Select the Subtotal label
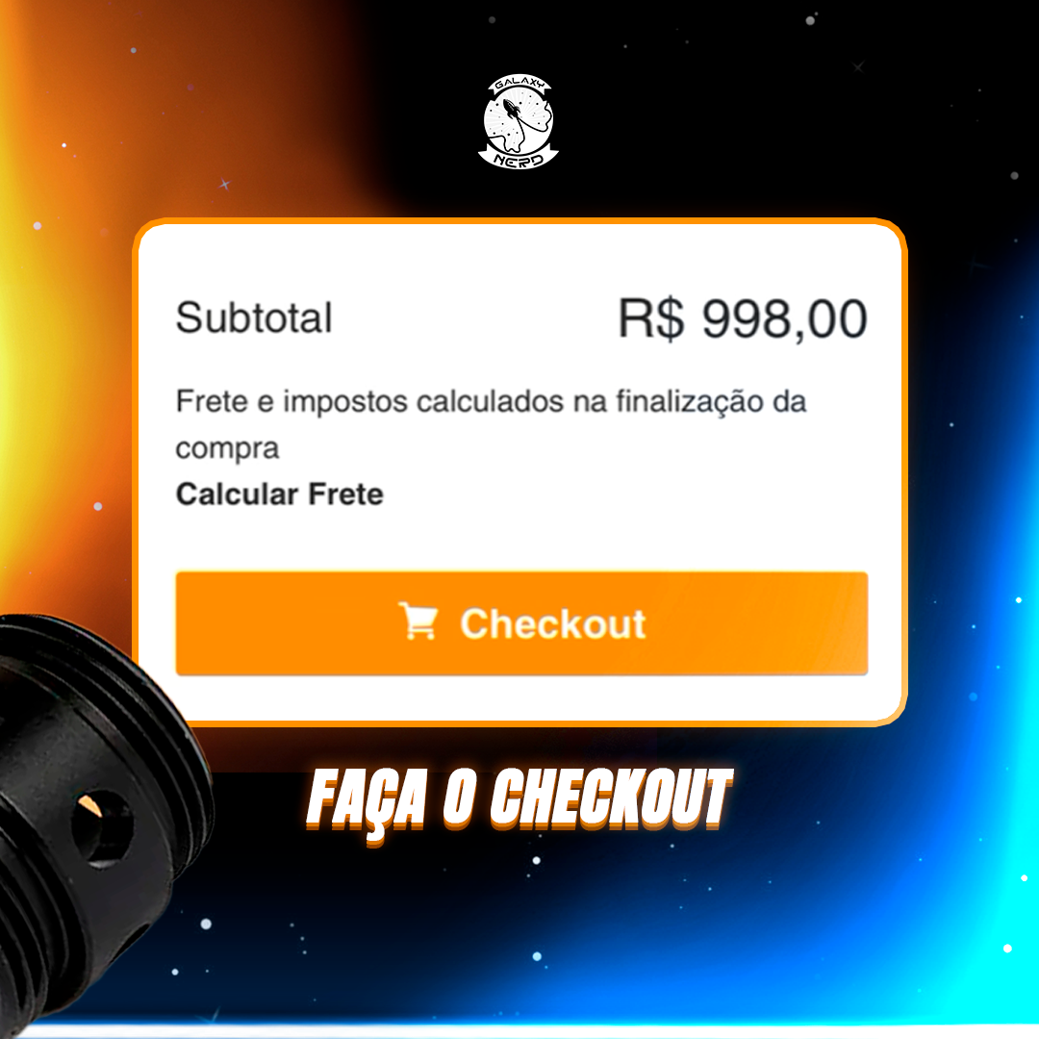The height and width of the screenshot is (1039, 1039). (254, 317)
